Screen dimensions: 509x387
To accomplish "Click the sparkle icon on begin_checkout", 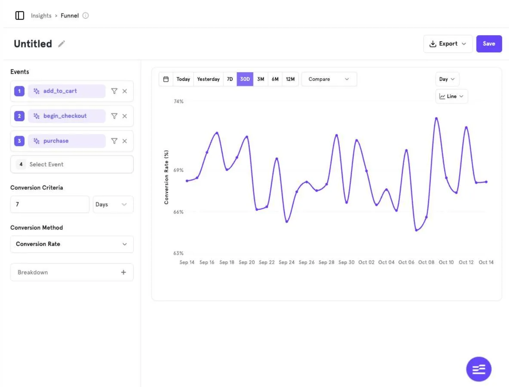I will click(37, 116).
